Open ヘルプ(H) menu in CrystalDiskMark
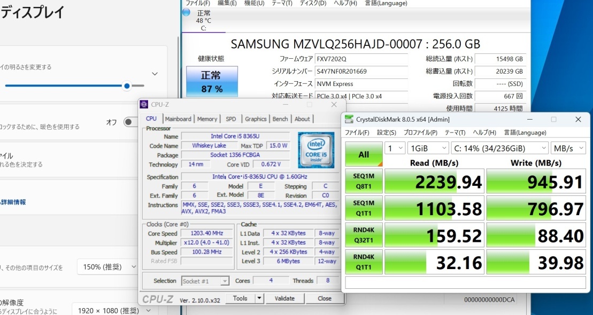This screenshot has width=593, height=315. coord(484,132)
